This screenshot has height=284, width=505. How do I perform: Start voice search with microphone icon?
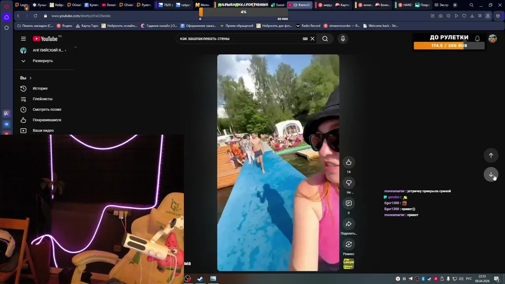coord(343,39)
